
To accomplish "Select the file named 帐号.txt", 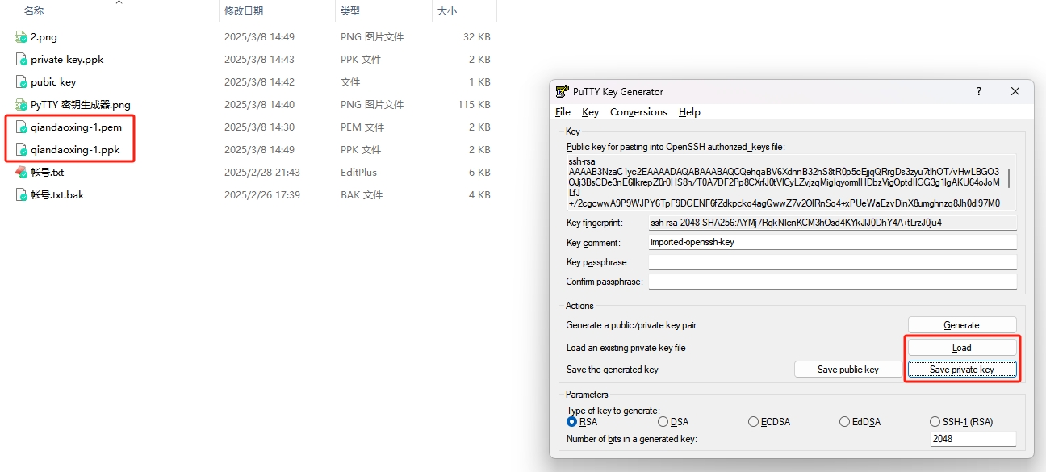I will tap(47, 173).
